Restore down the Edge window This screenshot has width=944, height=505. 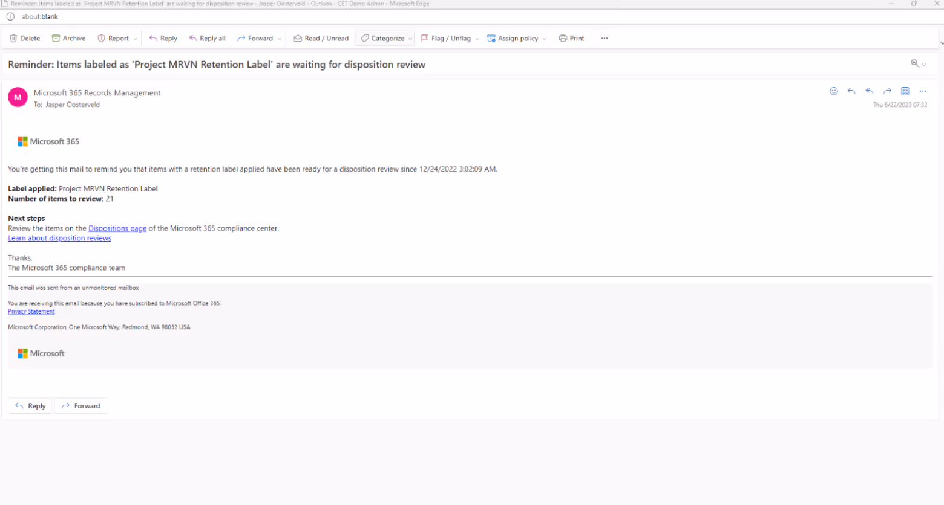(914, 4)
